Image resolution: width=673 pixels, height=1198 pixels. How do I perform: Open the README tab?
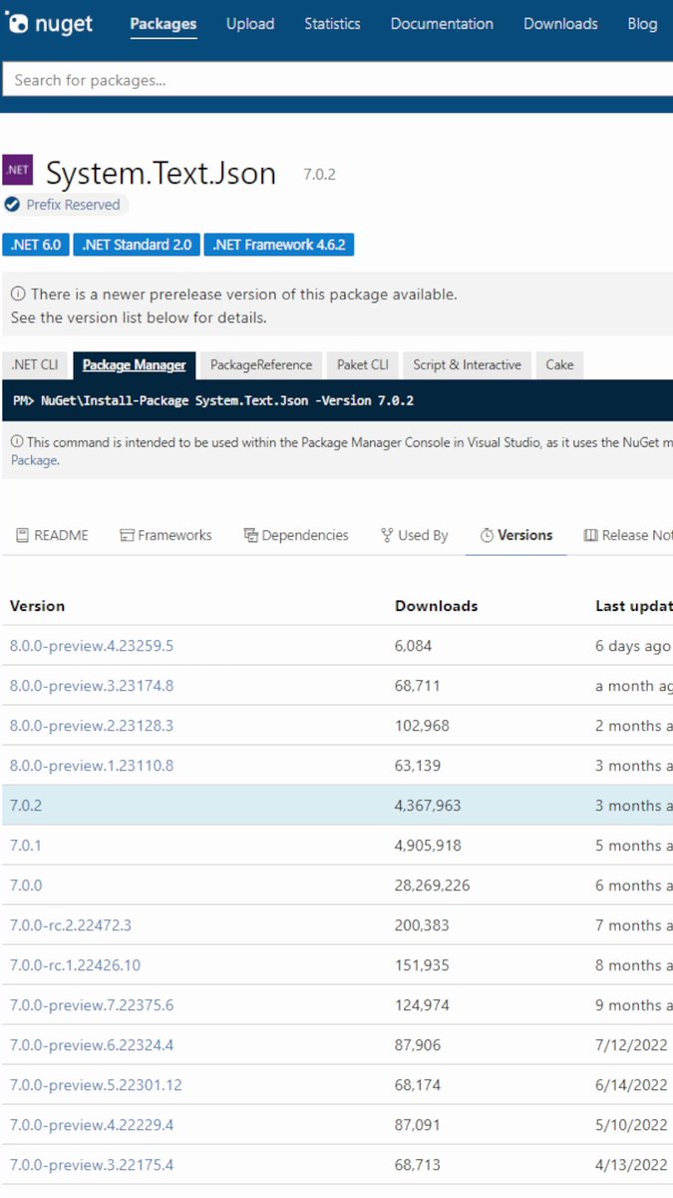[x=52, y=535]
